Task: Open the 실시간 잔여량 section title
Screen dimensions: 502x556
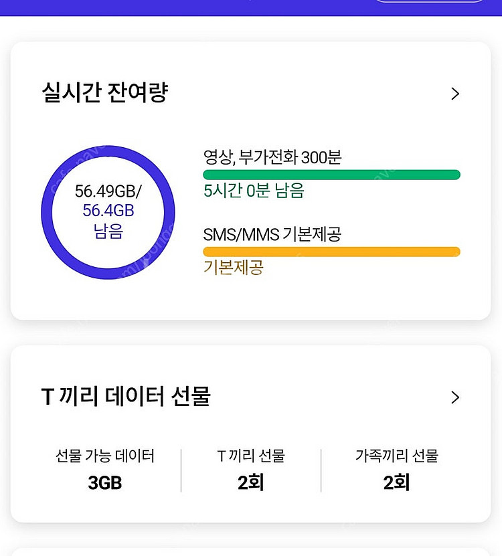Action: pos(104,93)
